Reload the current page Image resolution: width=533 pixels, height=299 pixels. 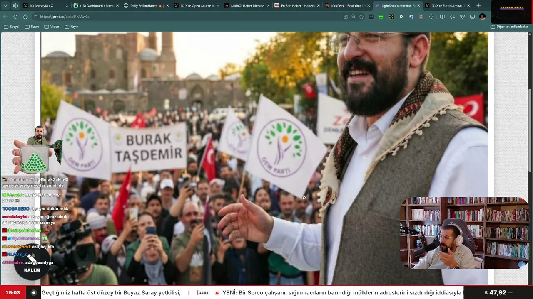click(x=15, y=17)
